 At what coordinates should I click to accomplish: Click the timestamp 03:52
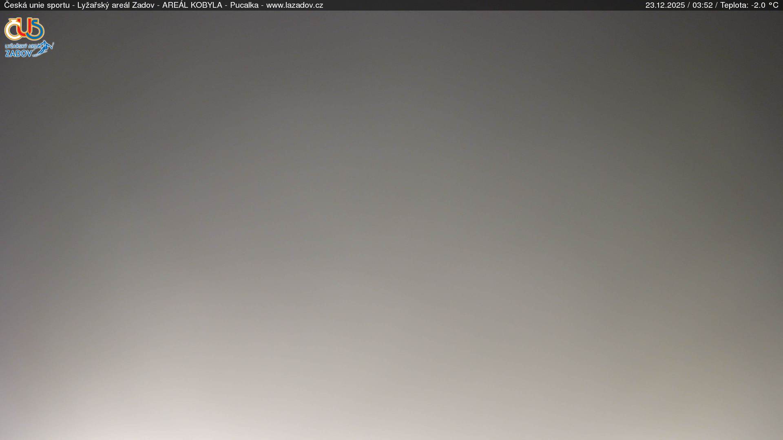(x=702, y=5)
